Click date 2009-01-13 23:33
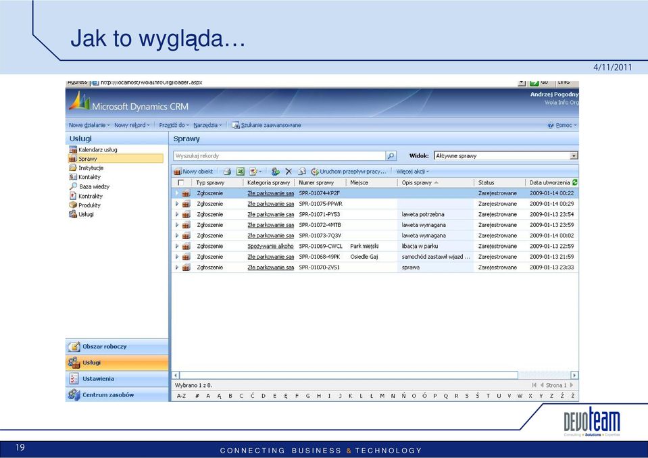 click(551, 268)
